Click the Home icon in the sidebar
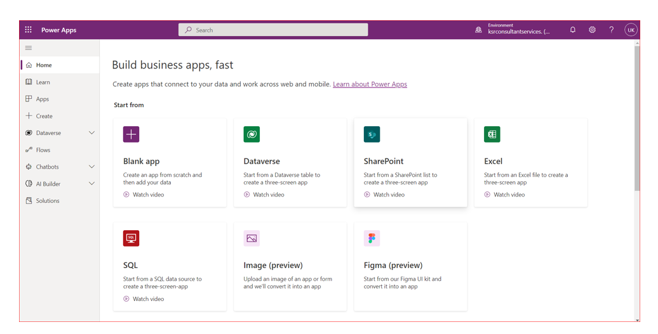Screen dimensions: 658x334 coord(29,65)
